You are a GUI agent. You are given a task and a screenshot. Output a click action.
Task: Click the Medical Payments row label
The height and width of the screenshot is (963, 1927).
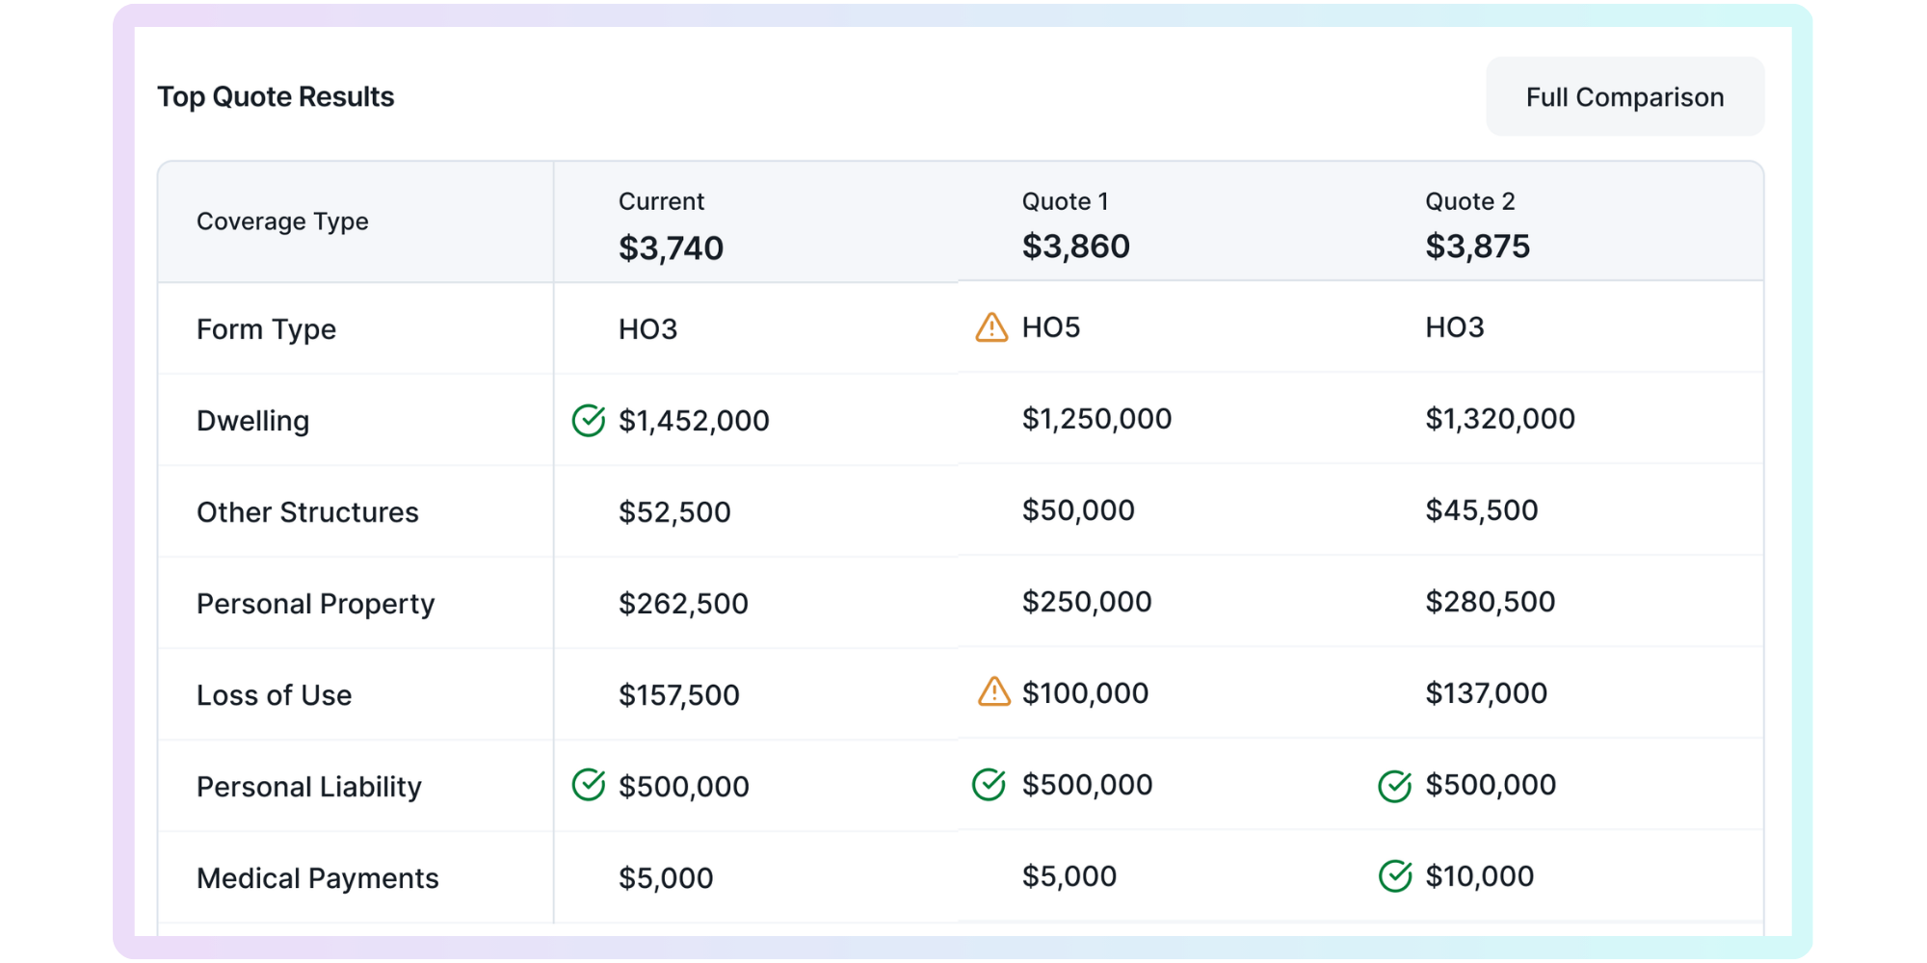coord(317,878)
